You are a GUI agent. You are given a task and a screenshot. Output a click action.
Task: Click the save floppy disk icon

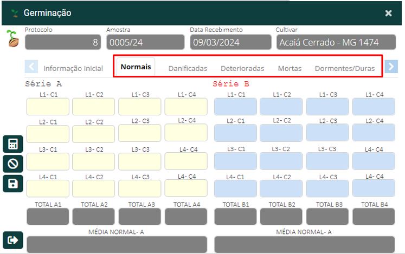[x=13, y=184]
